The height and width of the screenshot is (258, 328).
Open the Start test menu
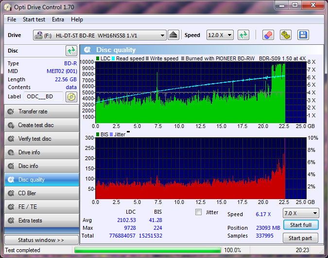coord(34,19)
